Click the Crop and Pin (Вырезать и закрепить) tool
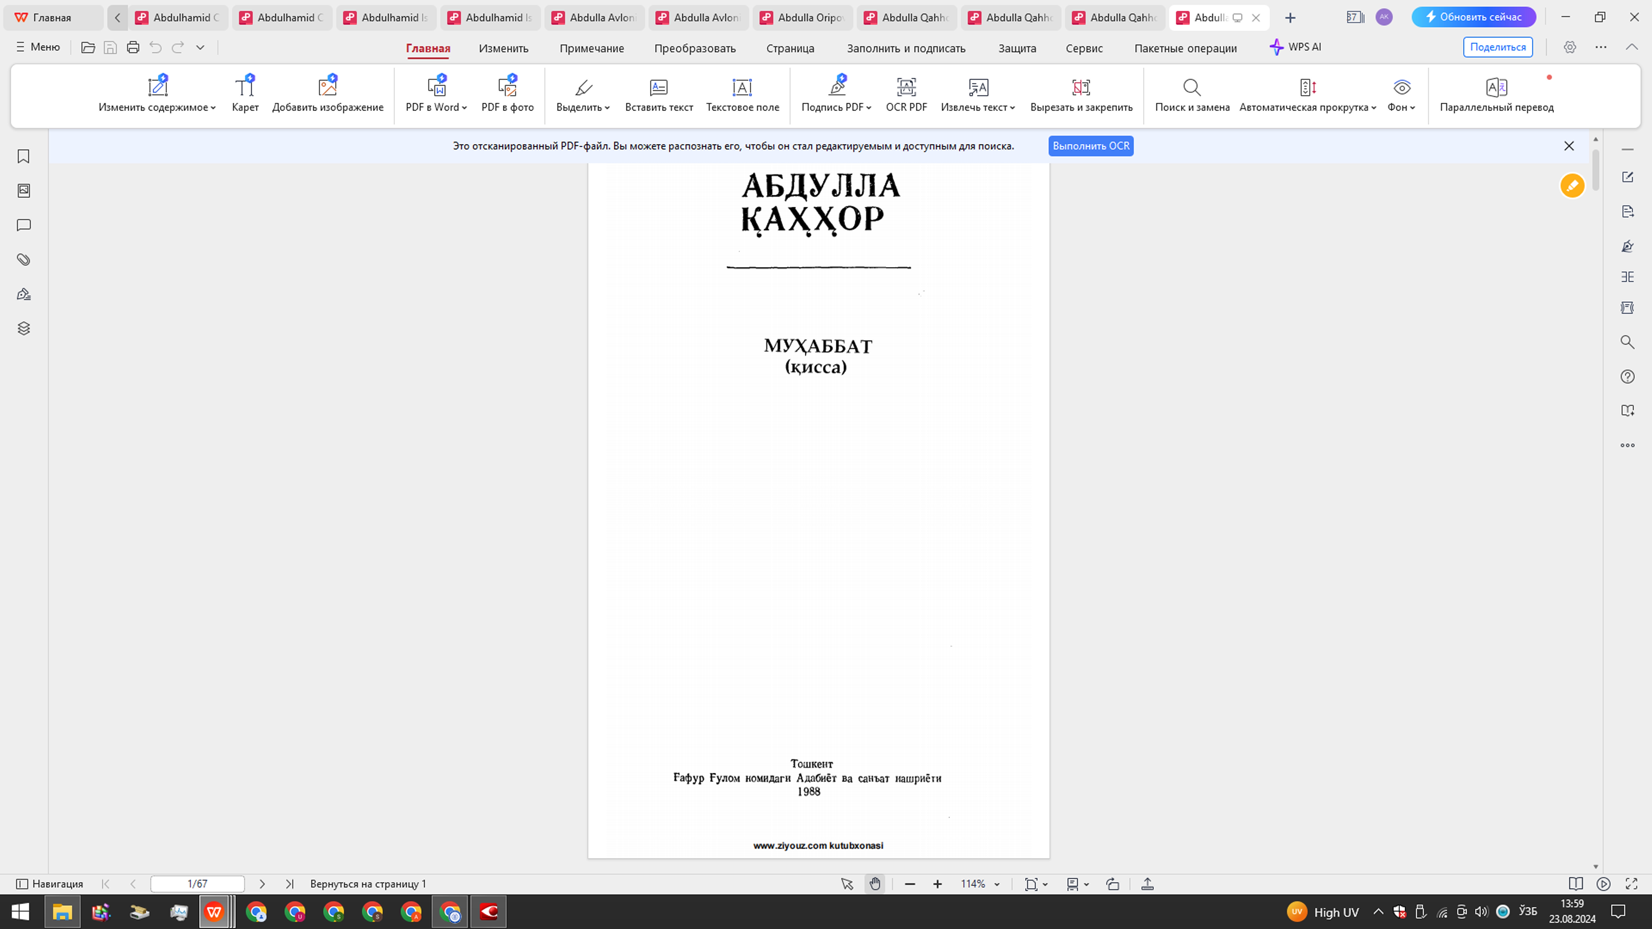 click(1081, 94)
